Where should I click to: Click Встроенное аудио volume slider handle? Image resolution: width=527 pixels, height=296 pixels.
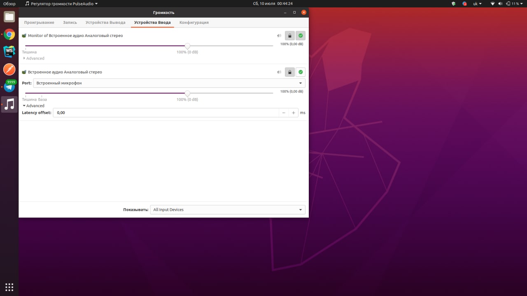click(187, 93)
